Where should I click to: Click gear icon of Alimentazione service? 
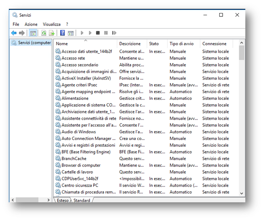pos(58,98)
